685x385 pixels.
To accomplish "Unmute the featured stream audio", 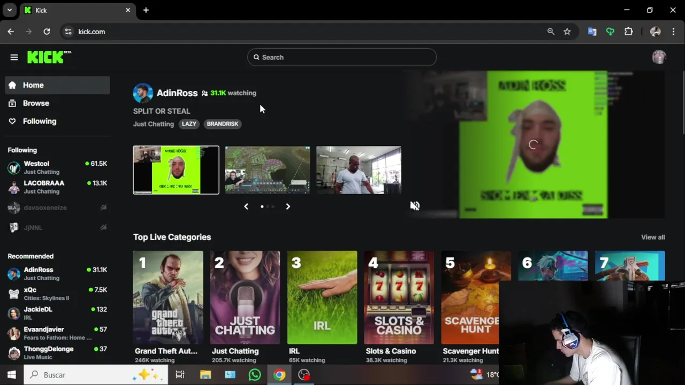I will tap(415, 206).
